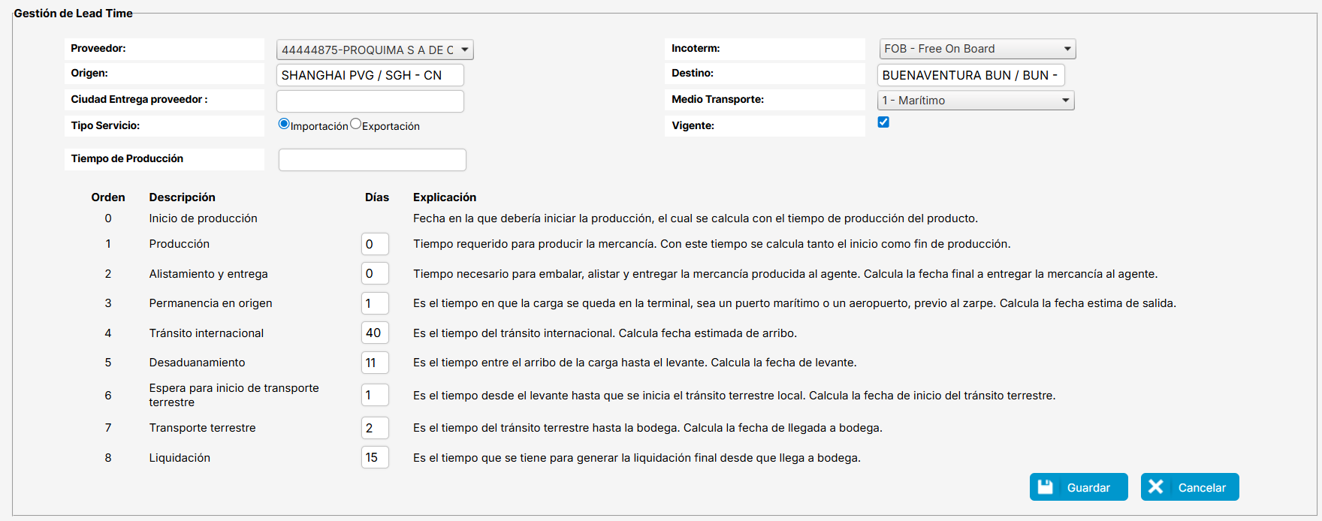The width and height of the screenshot is (1322, 521).
Task: Expand the Incoterm FOB dropdown
Action: pyautogui.click(x=976, y=49)
